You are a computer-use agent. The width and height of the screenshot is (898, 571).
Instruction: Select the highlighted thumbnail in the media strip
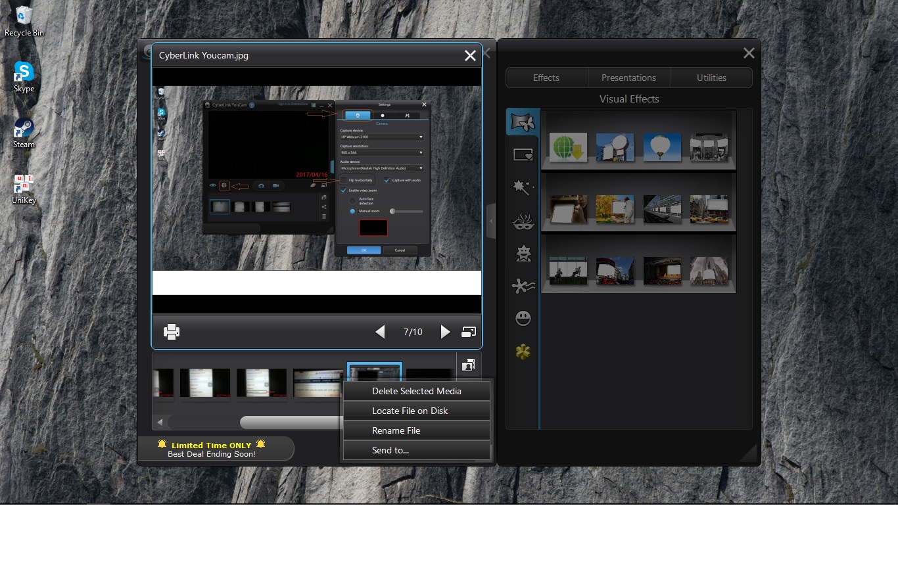coord(375,373)
